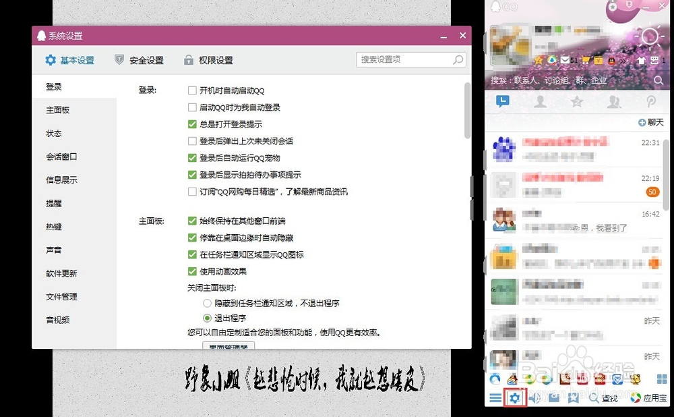
Task: Open Qzone yellow star icon in header
Action: (539, 60)
